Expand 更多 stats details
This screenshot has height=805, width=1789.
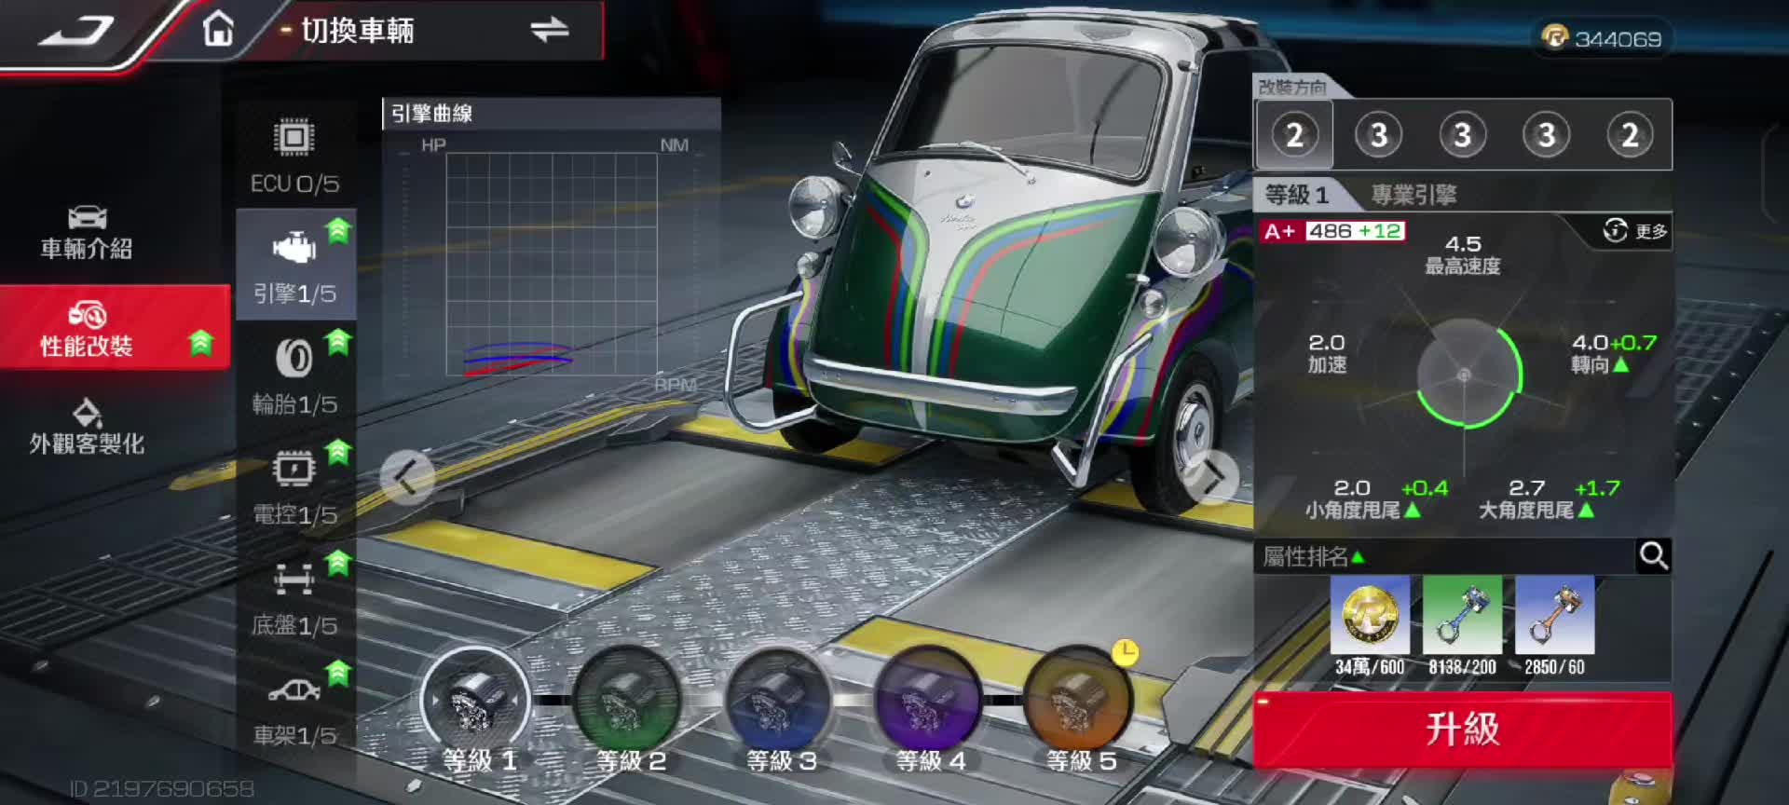1635,231
